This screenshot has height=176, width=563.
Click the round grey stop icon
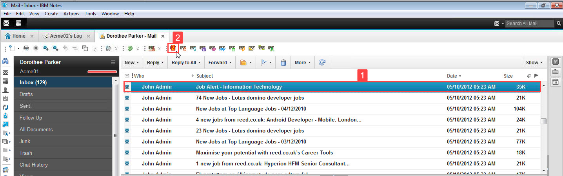click(36, 48)
